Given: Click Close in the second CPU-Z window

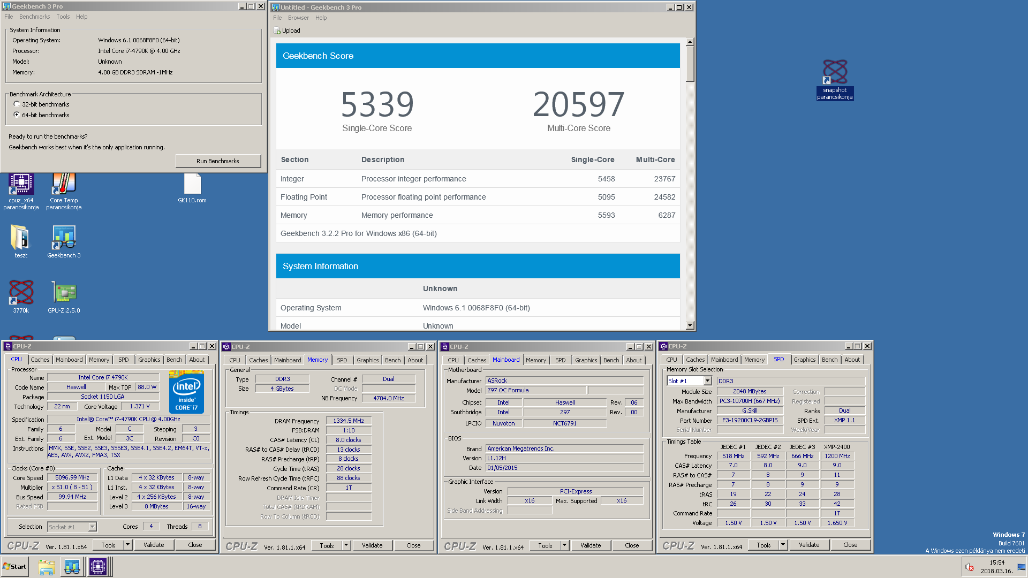Looking at the screenshot, I should 413,545.
